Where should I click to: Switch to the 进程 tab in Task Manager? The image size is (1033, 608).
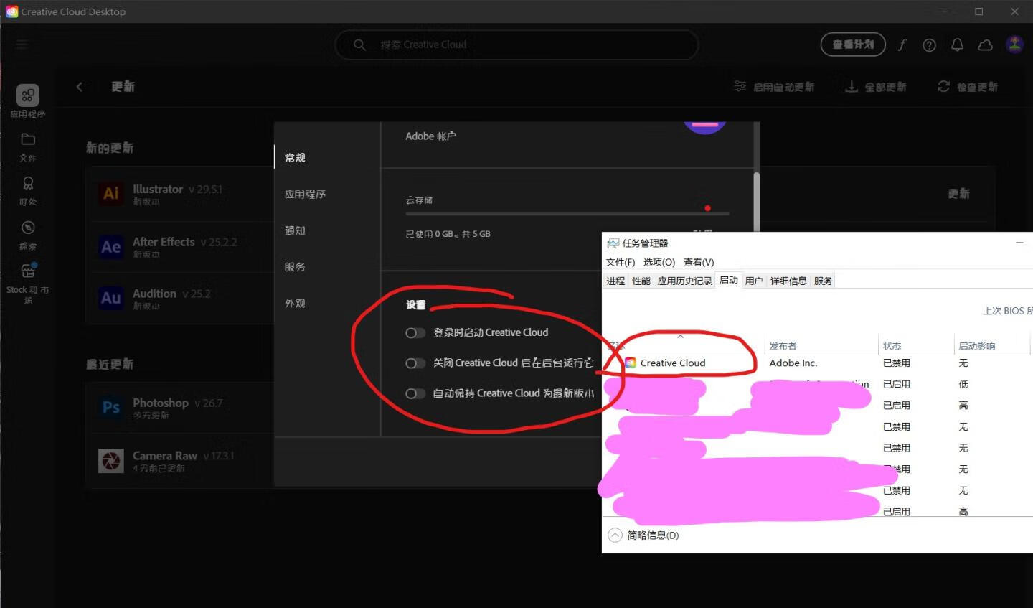(x=615, y=281)
